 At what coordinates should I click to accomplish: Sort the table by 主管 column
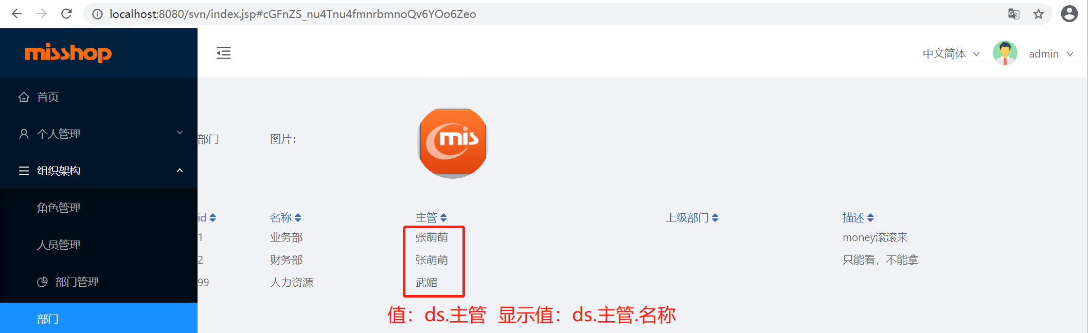tap(431, 218)
